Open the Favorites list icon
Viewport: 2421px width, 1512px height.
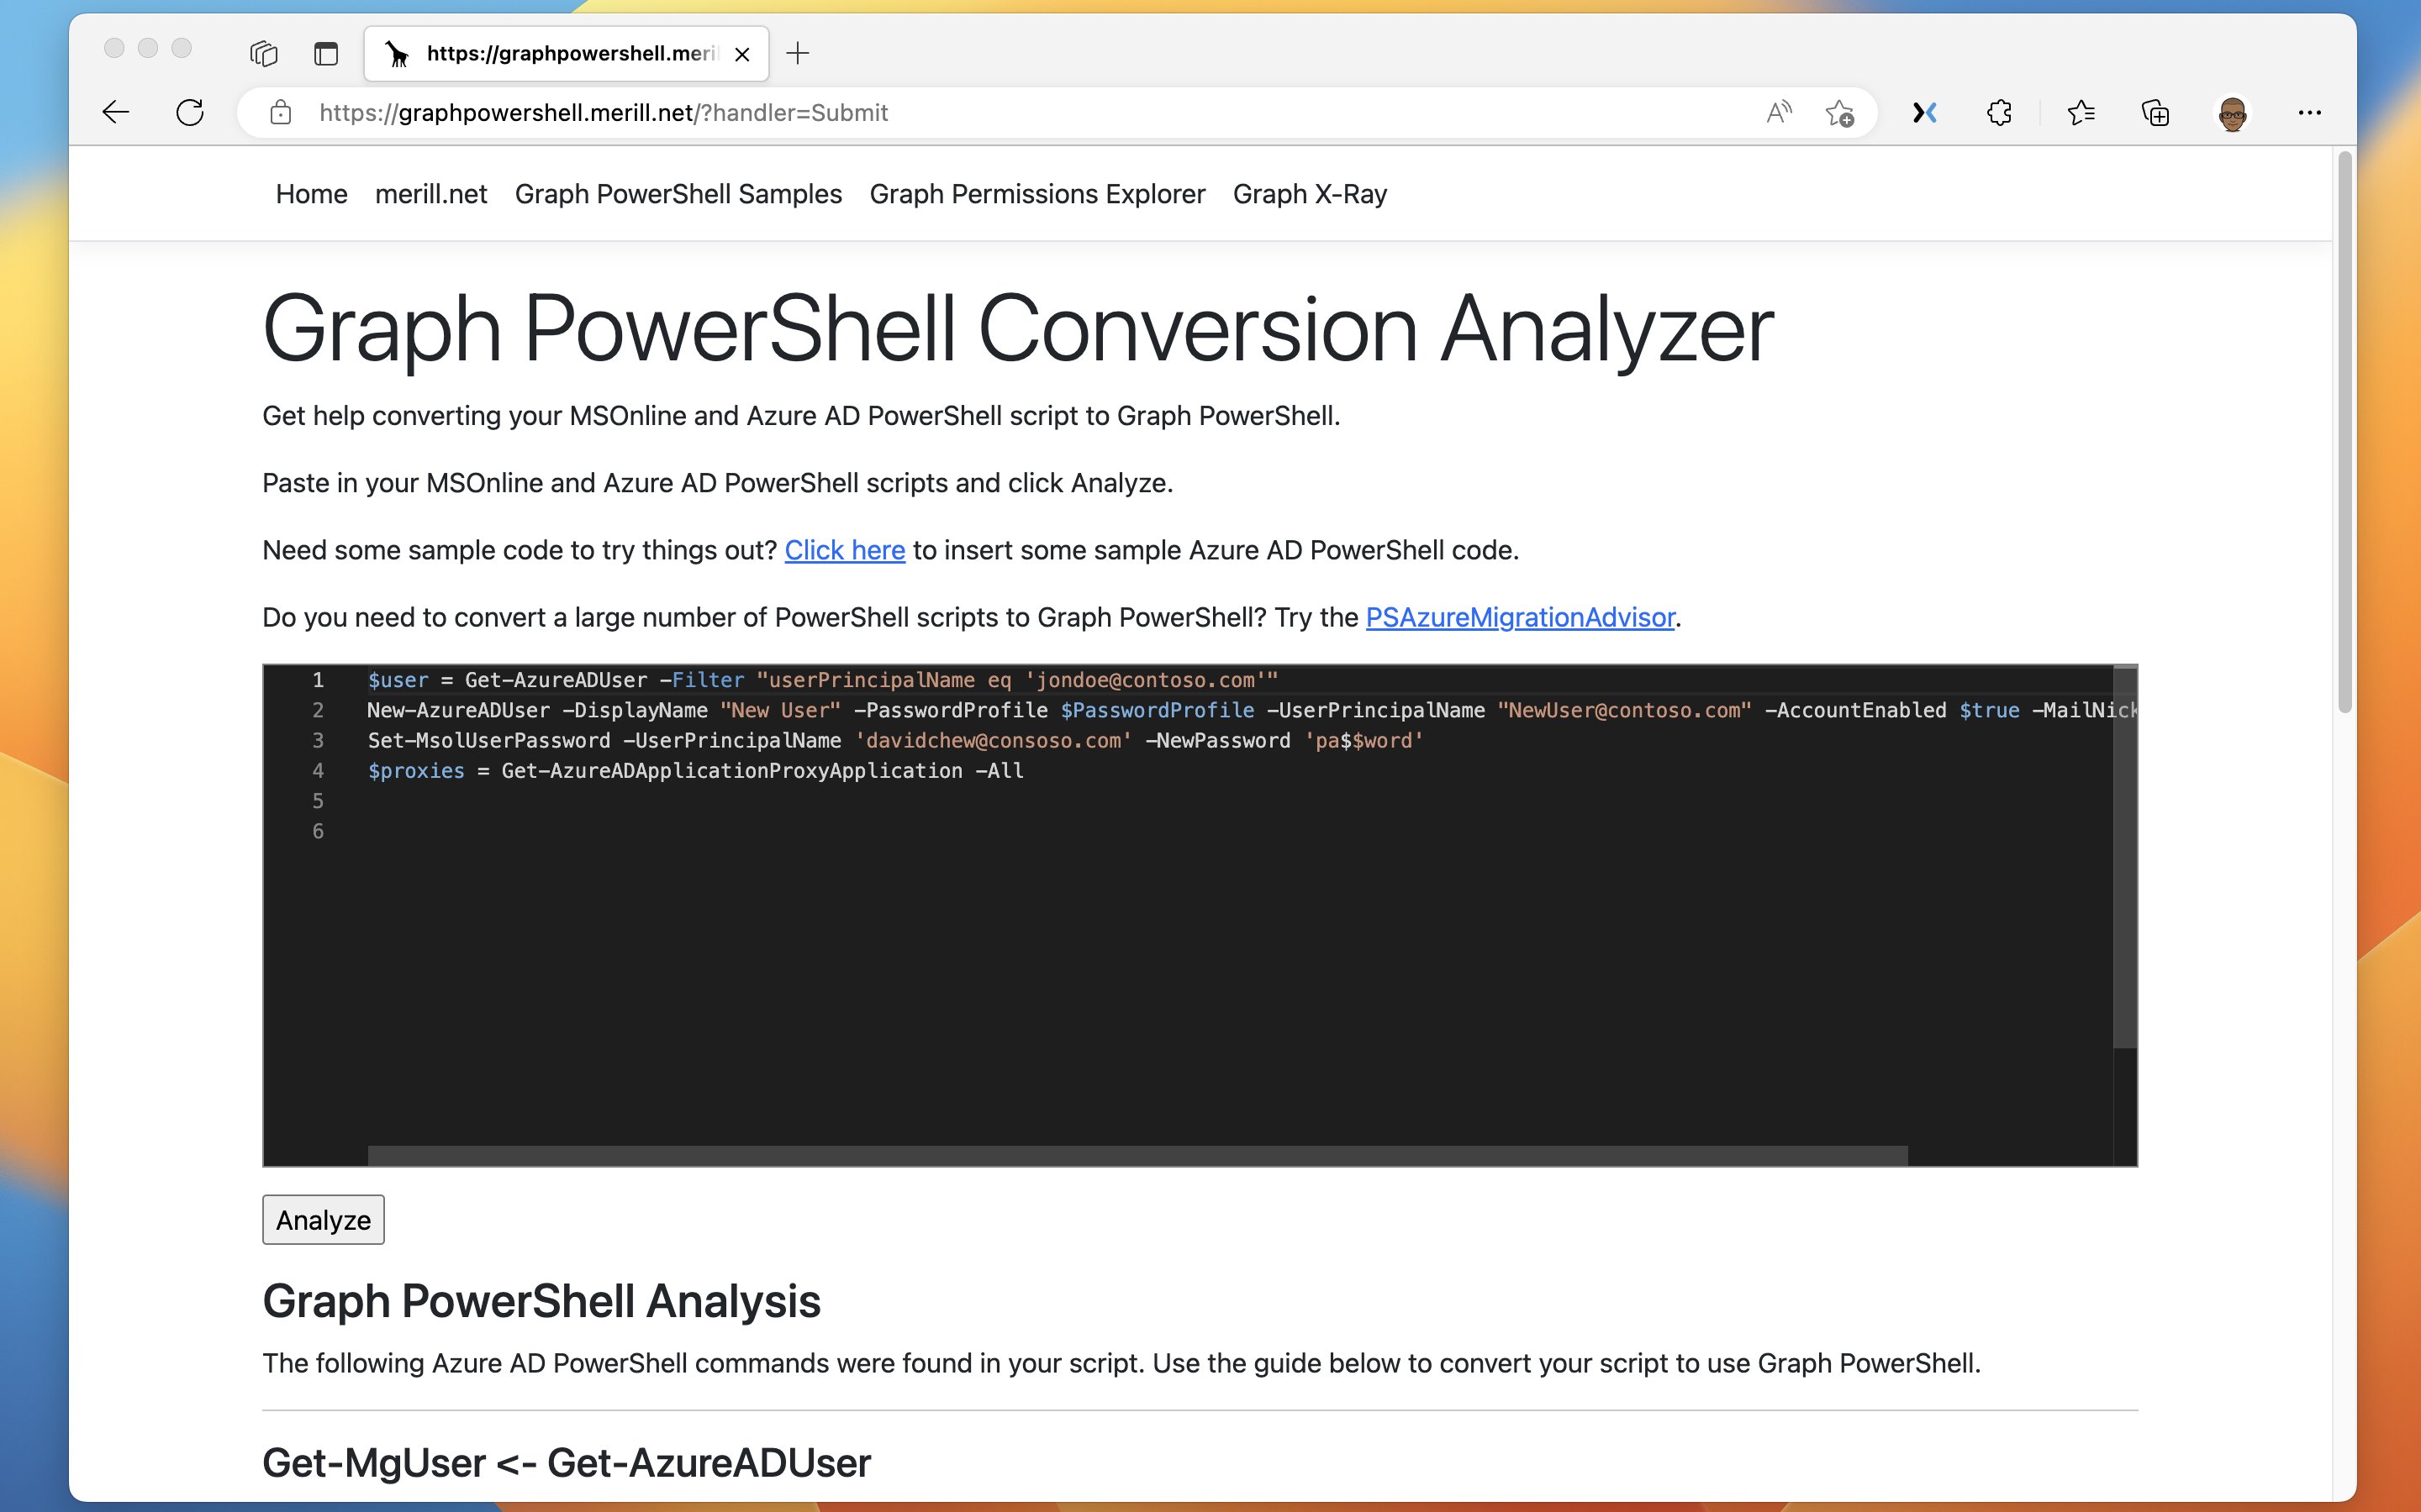point(2081,113)
